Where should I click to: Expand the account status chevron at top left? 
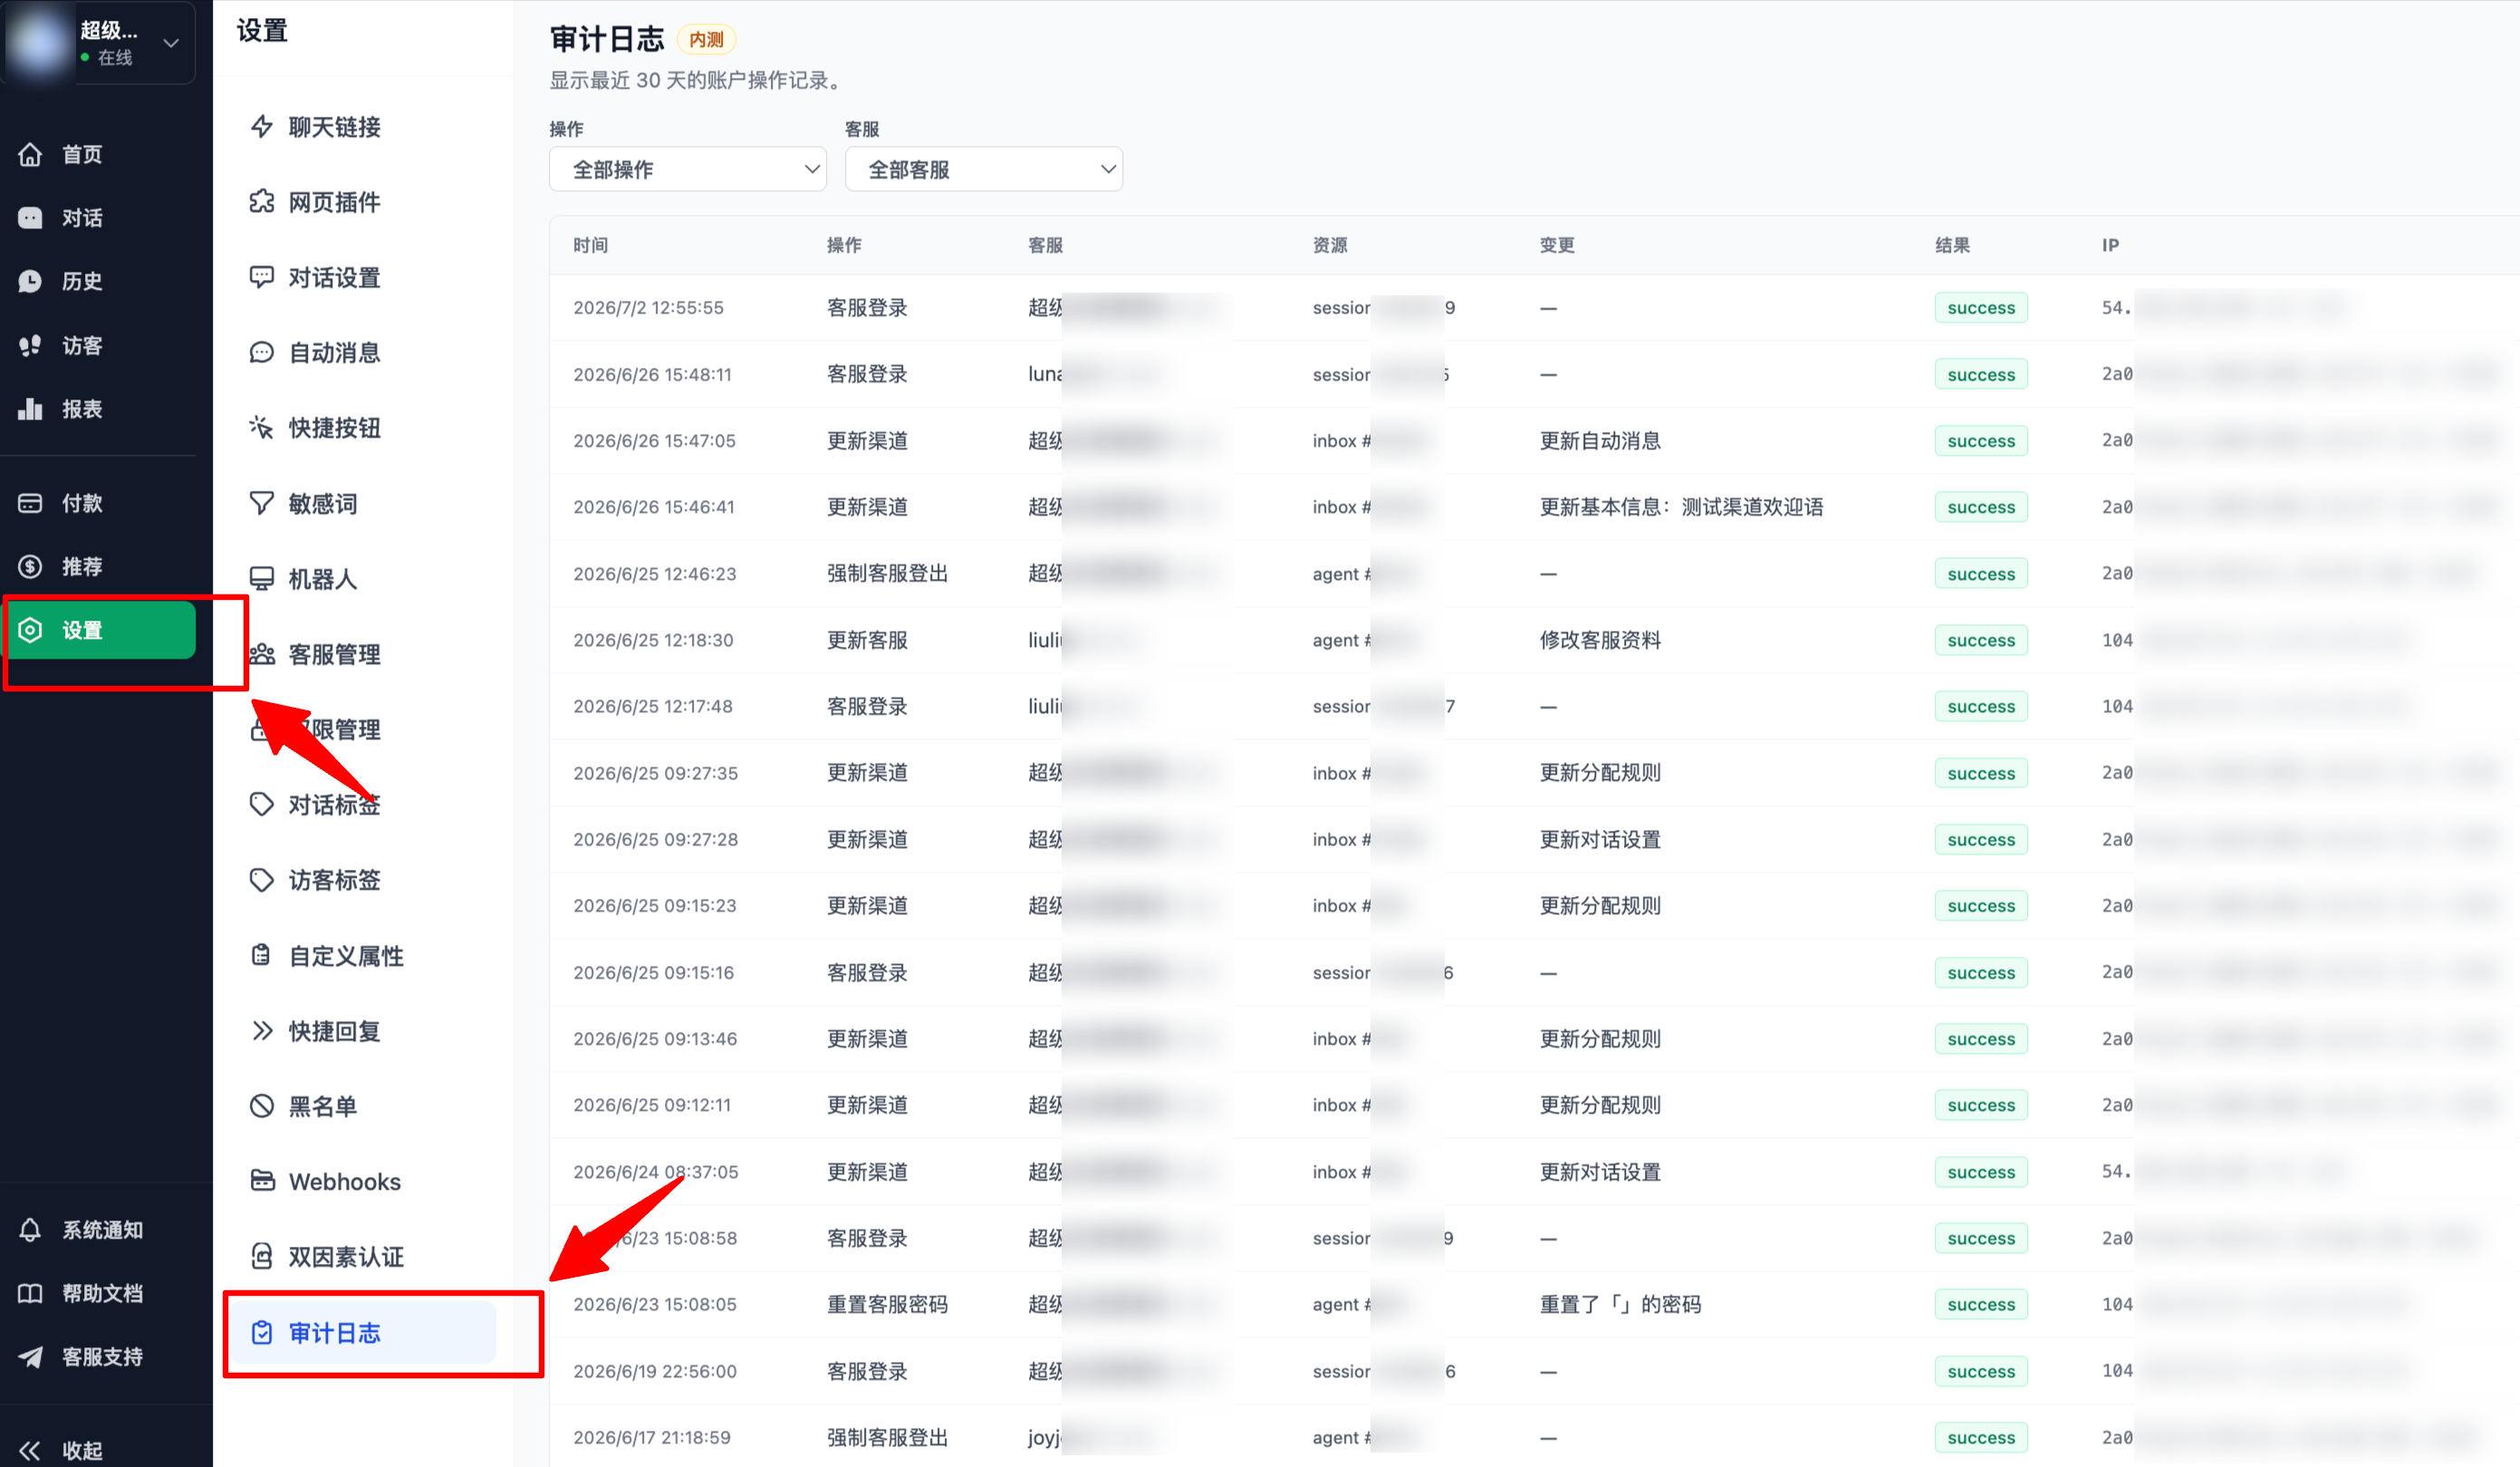[171, 43]
